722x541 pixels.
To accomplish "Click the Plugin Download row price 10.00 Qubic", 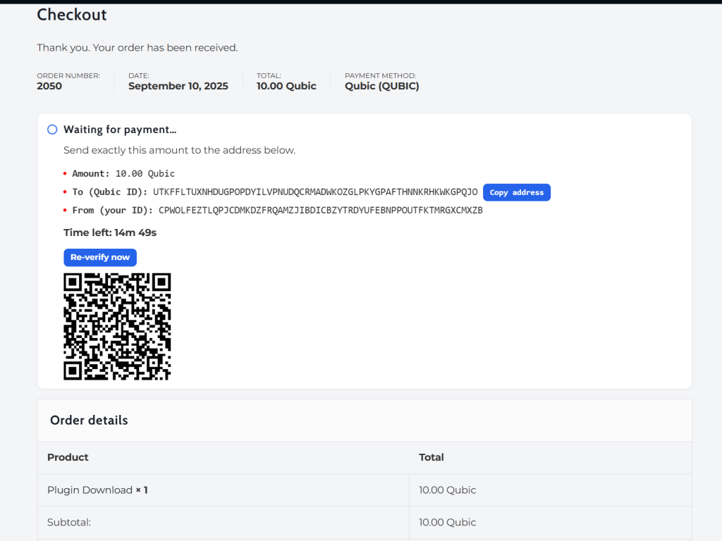I will [448, 490].
